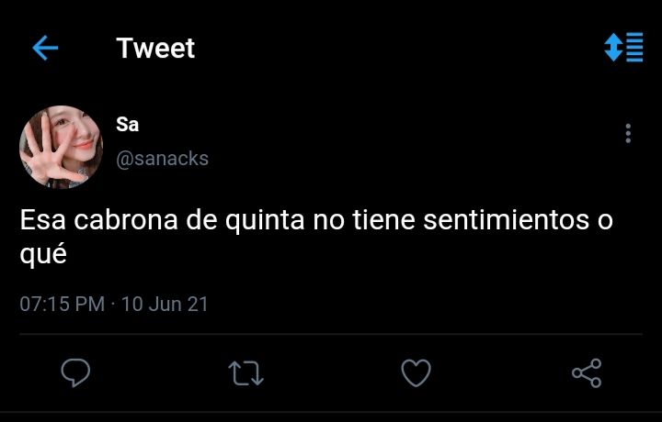Click the divider line under timestamp
Screen dimensions: 662x422
(331, 335)
